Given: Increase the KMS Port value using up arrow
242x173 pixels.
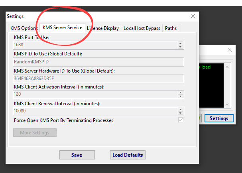Looking at the screenshot, I should click(181, 43).
